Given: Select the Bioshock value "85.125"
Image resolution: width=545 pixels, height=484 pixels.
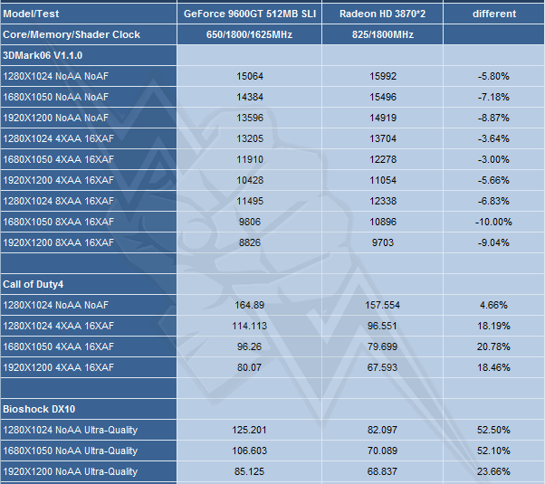Looking at the screenshot, I should pyautogui.click(x=249, y=471).
